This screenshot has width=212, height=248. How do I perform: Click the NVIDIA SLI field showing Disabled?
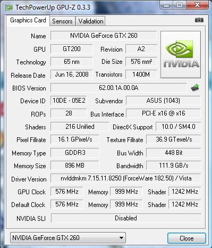126,218
